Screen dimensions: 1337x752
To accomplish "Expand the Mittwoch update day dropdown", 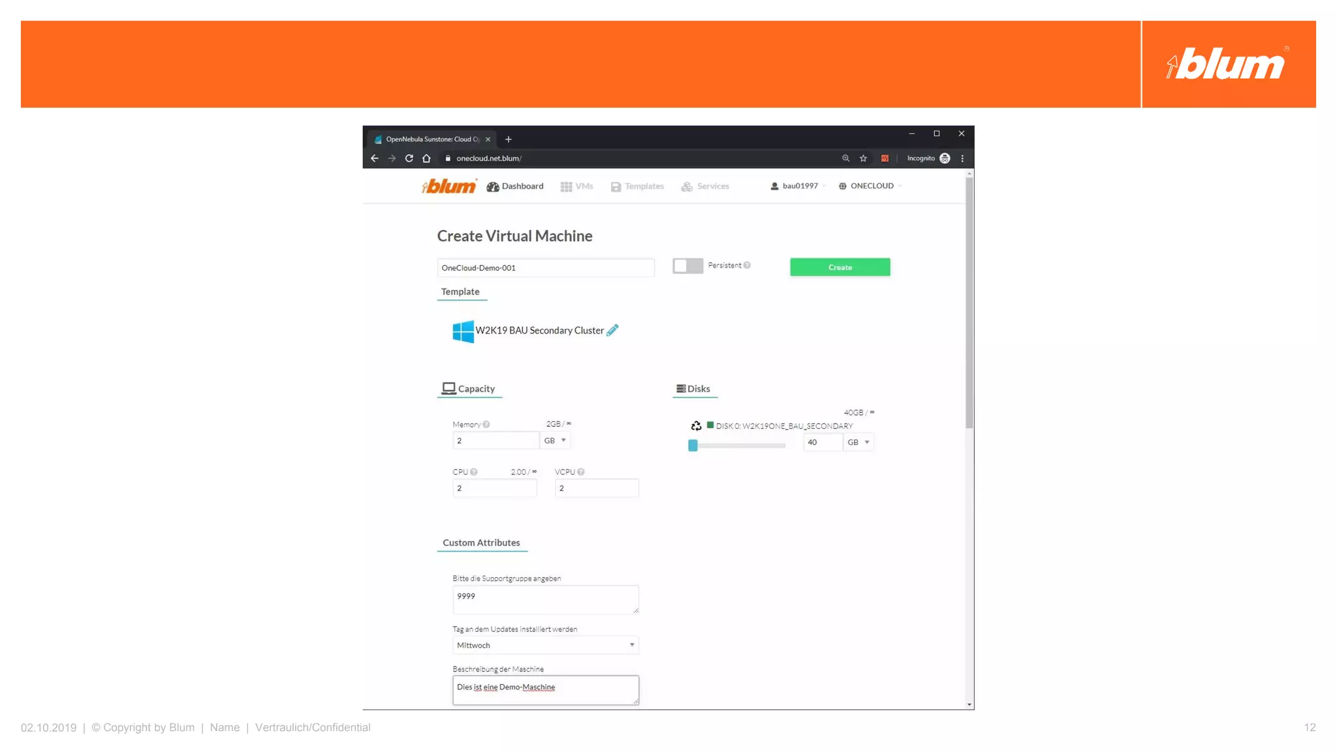I will pos(545,645).
